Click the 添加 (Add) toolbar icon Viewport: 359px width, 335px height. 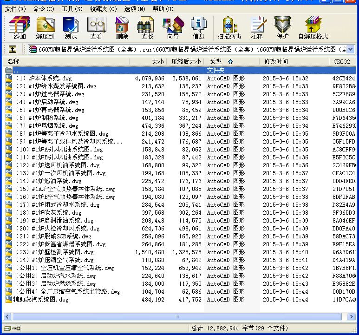(x=20, y=25)
